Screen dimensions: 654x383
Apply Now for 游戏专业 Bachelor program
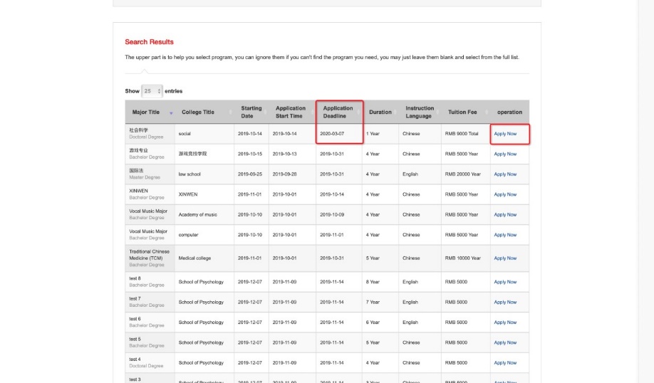505,154
